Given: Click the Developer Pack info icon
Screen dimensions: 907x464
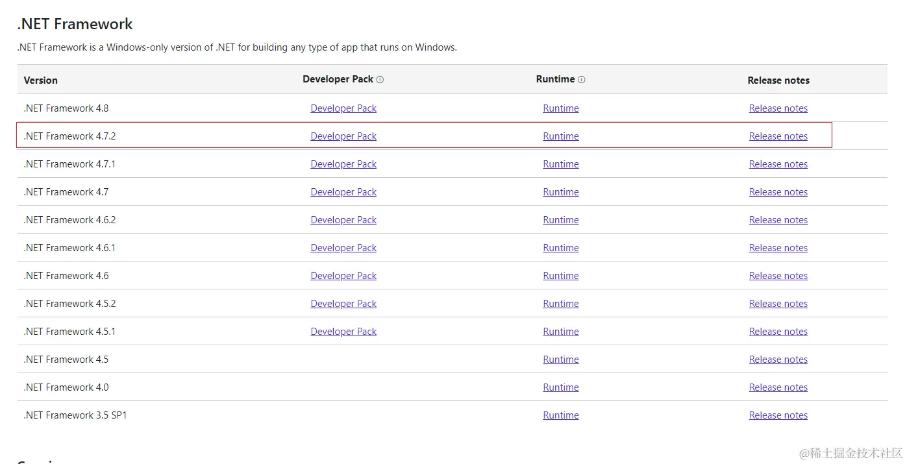Looking at the screenshot, I should tap(380, 80).
